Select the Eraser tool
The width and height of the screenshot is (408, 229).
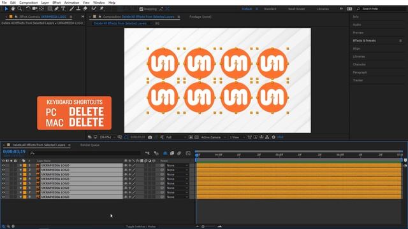(85, 8)
